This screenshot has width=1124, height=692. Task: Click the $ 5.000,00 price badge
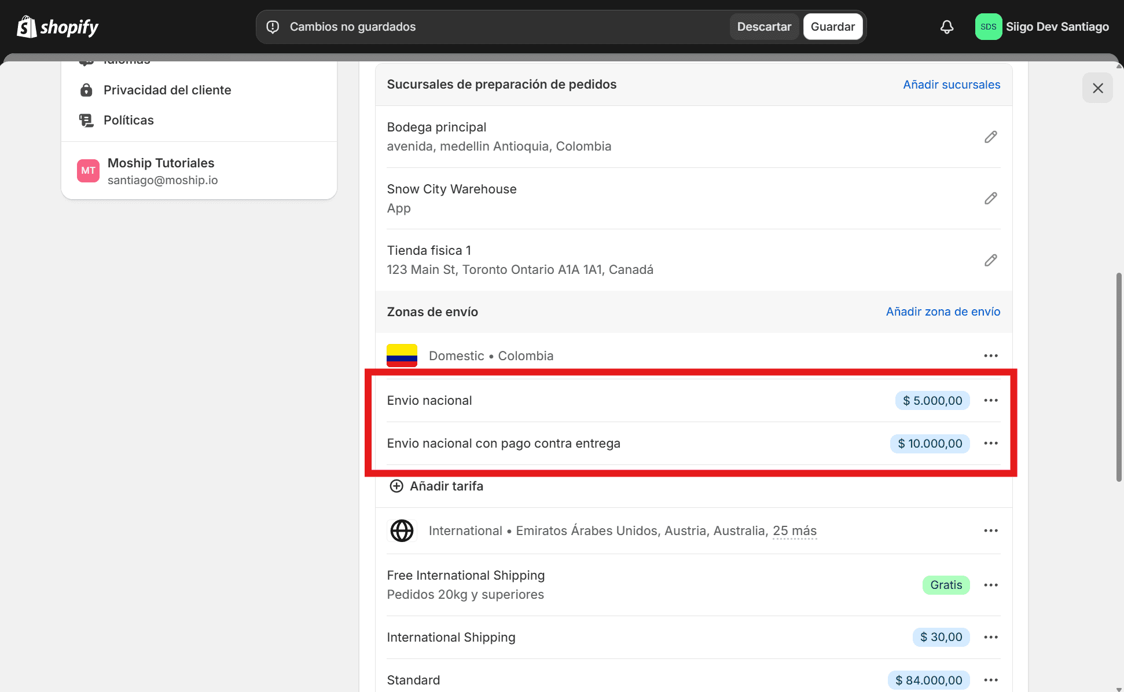point(932,400)
